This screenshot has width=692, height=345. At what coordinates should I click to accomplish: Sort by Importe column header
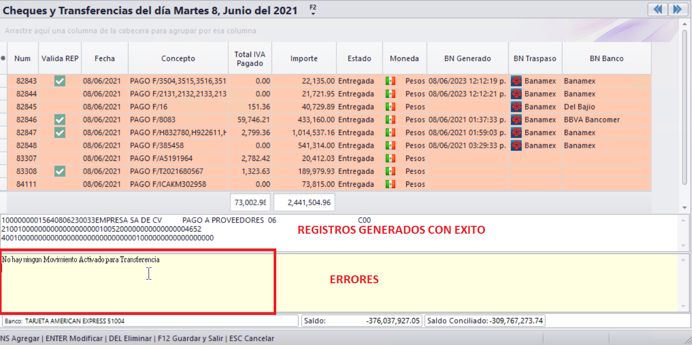[304, 59]
